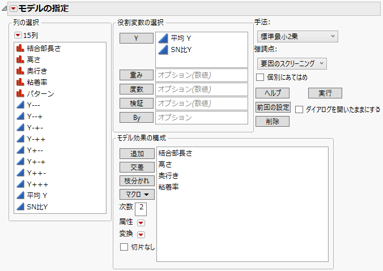This screenshot has width=383, height=271.
Task: Select Y--- column name
Action: pos(33,105)
